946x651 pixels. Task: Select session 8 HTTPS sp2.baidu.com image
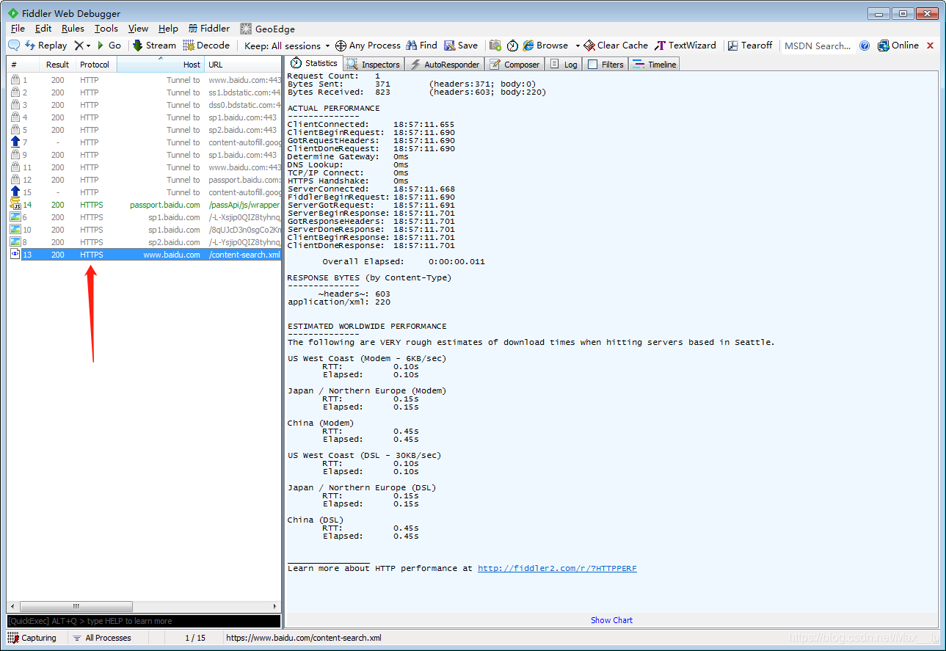144,242
